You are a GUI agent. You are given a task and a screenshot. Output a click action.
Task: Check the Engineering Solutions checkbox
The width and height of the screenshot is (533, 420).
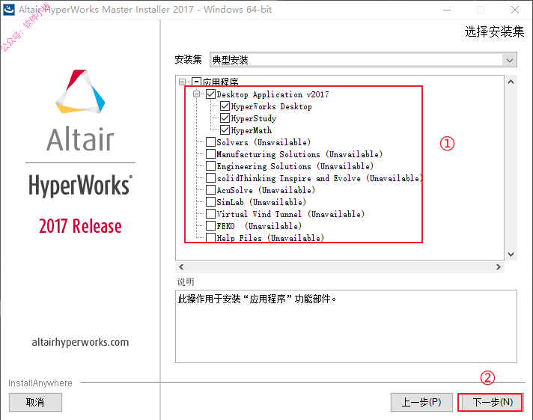click(211, 166)
